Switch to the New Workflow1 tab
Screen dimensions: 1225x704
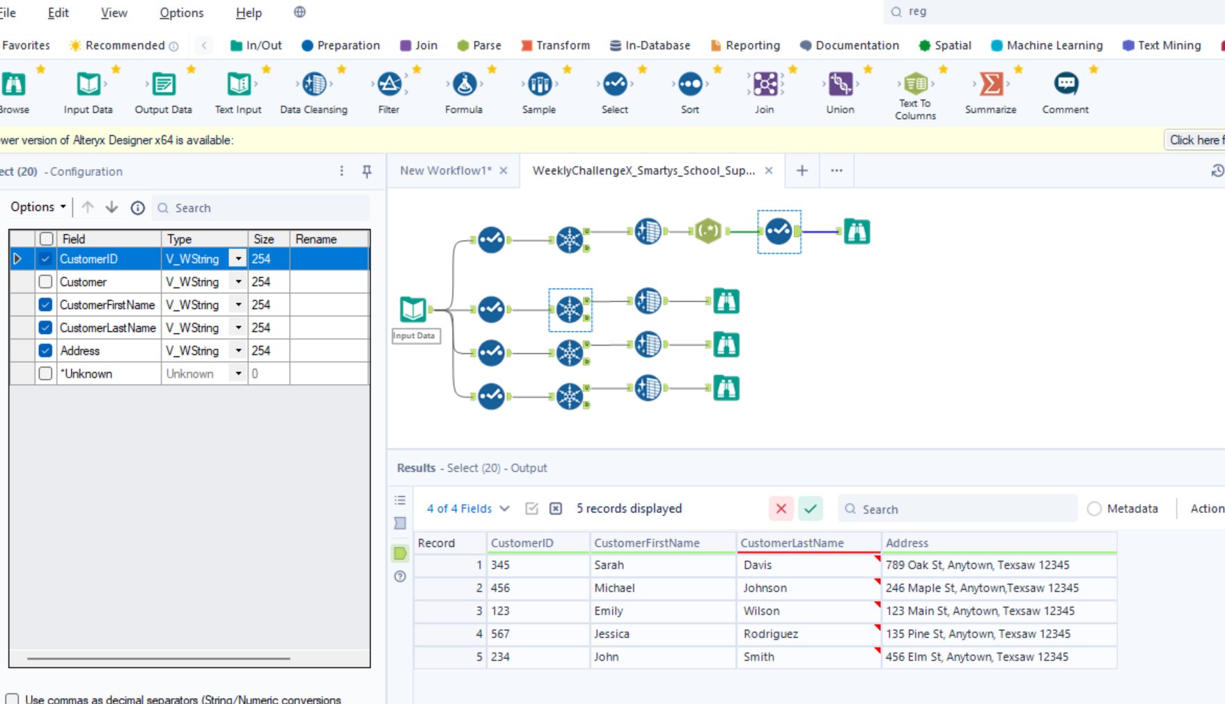(x=445, y=170)
